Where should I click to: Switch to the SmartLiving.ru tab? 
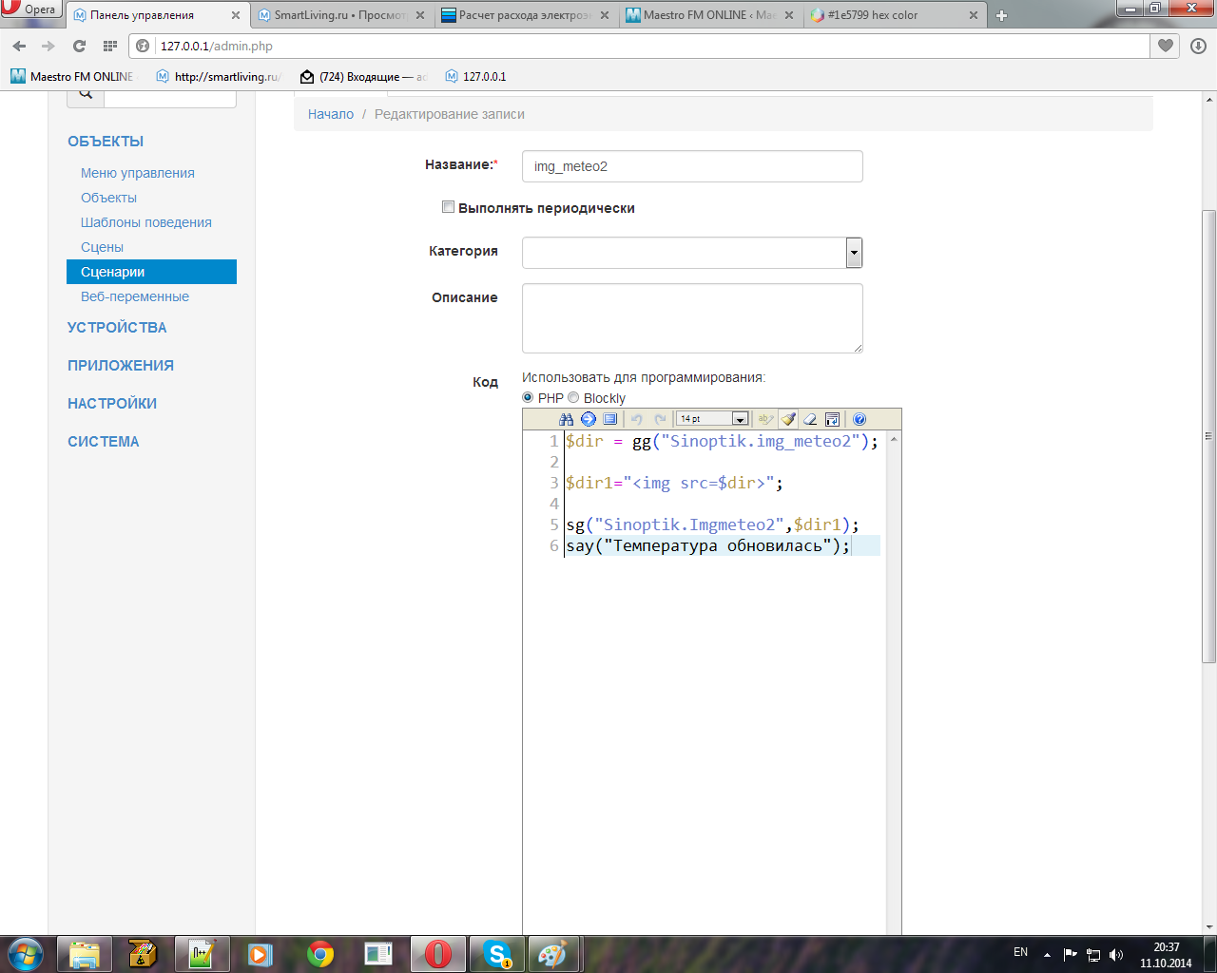pyautogui.click(x=340, y=15)
